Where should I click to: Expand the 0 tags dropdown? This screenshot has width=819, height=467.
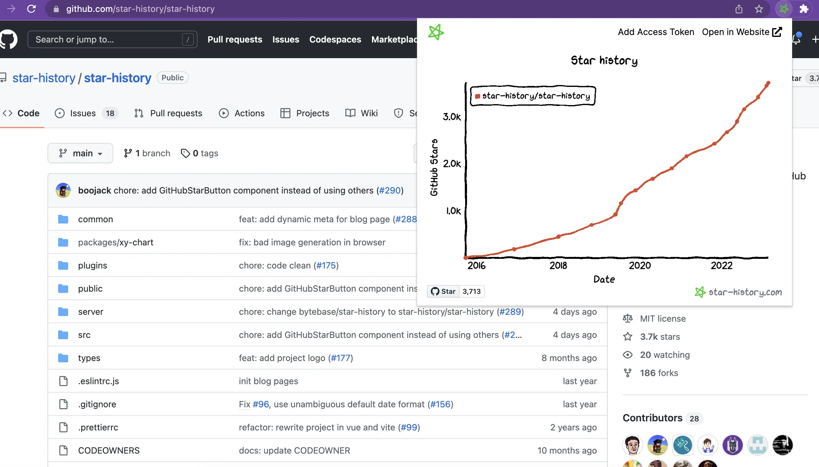click(x=200, y=153)
